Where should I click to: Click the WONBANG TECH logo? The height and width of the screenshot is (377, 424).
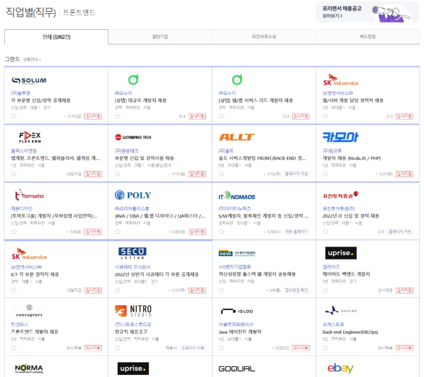coord(133,137)
